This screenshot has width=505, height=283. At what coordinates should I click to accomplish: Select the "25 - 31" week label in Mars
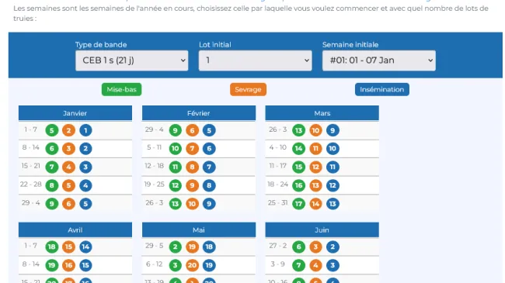pyautogui.click(x=277, y=202)
